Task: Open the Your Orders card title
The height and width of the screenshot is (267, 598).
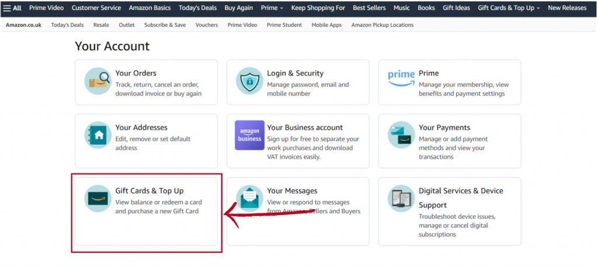Action: (135, 73)
